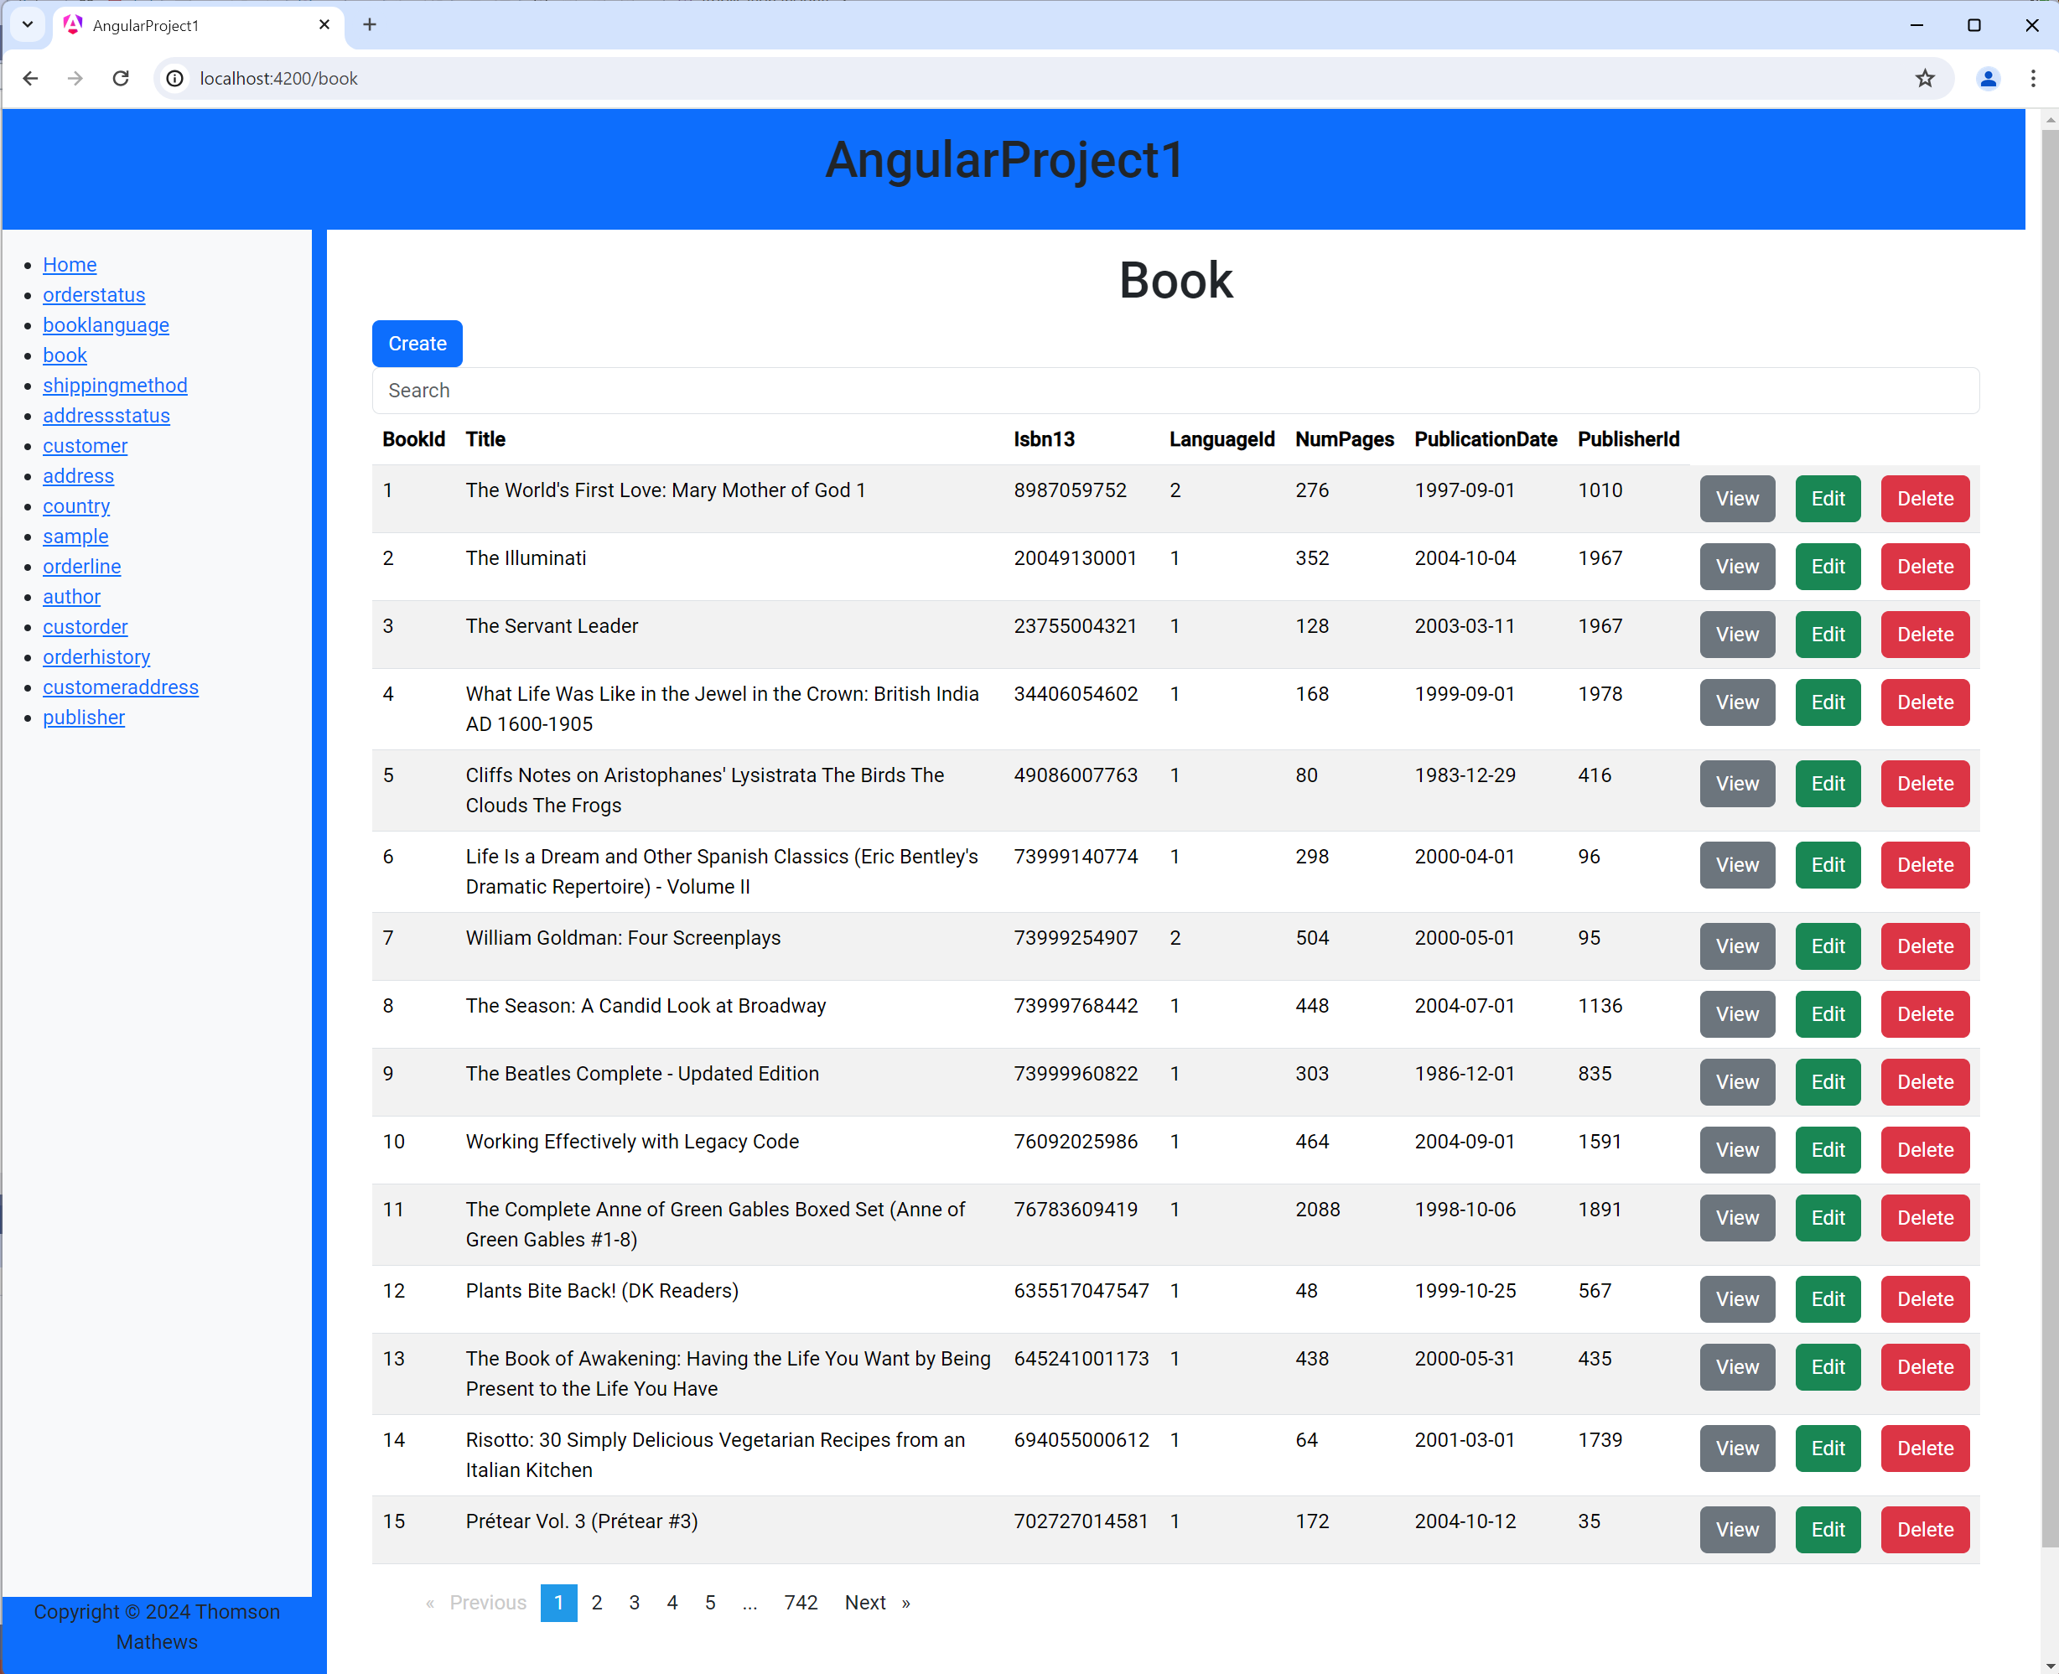Go back using the browser back arrow

[x=30, y=78]
